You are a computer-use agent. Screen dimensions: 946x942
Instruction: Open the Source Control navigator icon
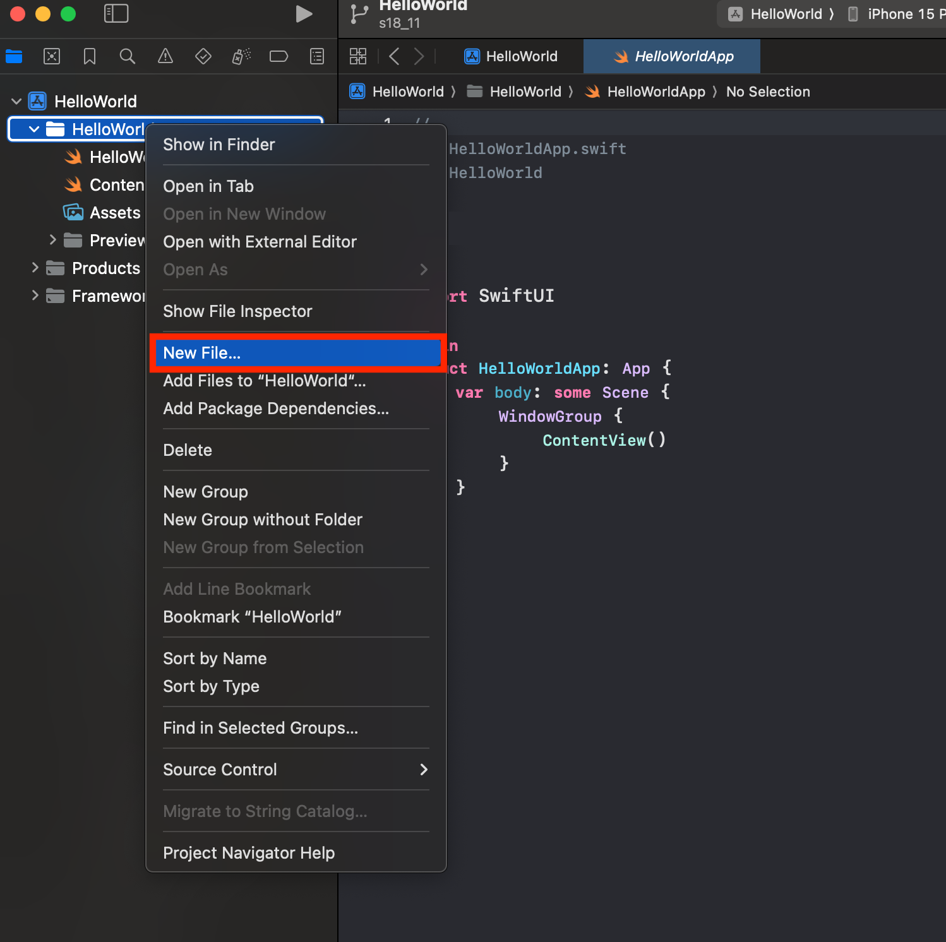(x=52, y=57)
